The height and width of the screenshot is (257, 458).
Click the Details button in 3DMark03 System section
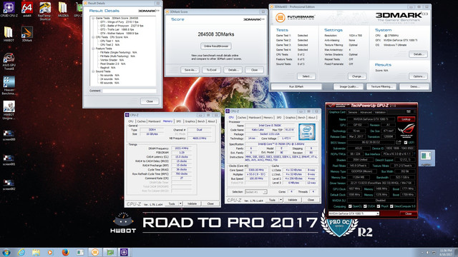pyautogui.click(x=418, y=54)
